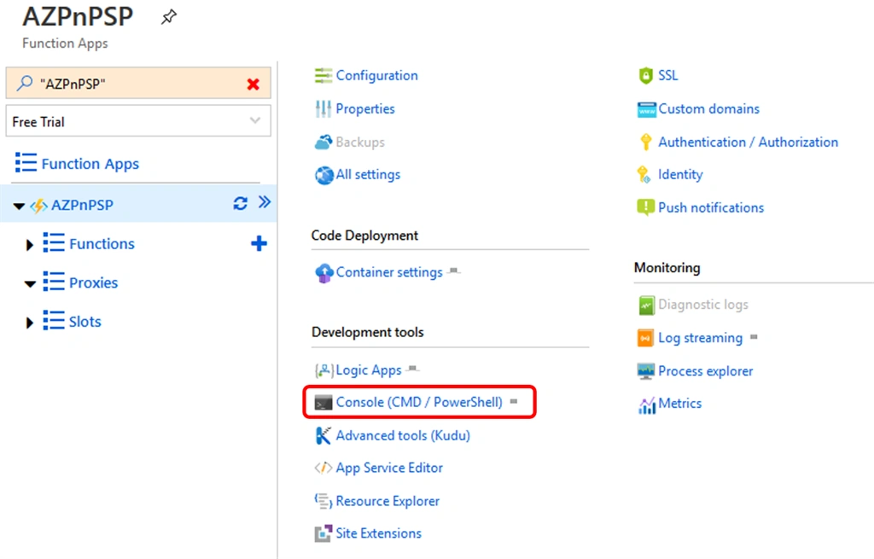Open Resource Explorer link

point(387,502)
